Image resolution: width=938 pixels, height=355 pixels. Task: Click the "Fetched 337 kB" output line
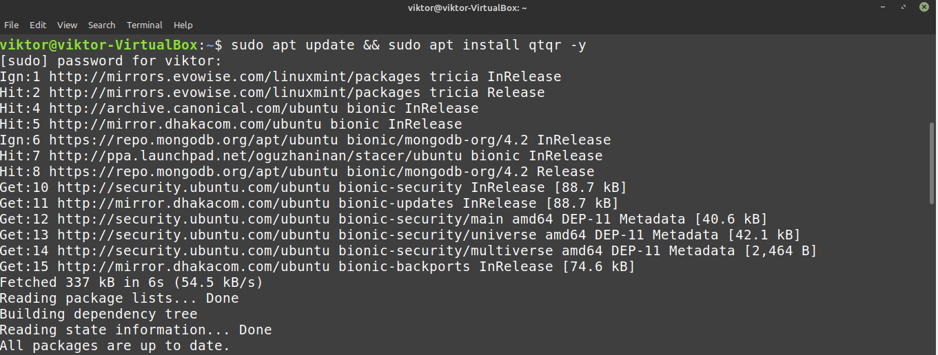(x=131, y=283)
